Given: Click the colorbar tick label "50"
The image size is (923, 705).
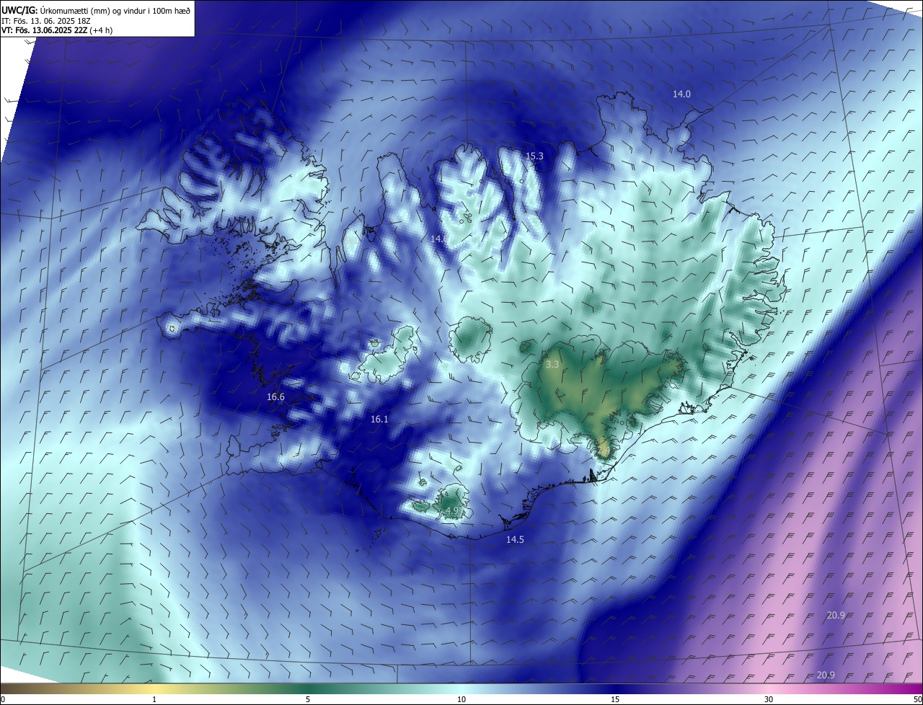Looking at the screenshot, I should 917,700.
